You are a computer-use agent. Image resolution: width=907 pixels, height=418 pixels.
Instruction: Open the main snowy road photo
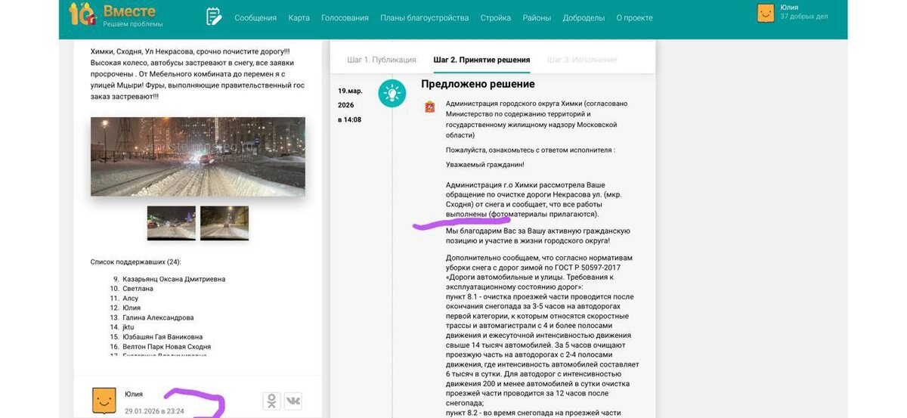(x=198, y=156)
